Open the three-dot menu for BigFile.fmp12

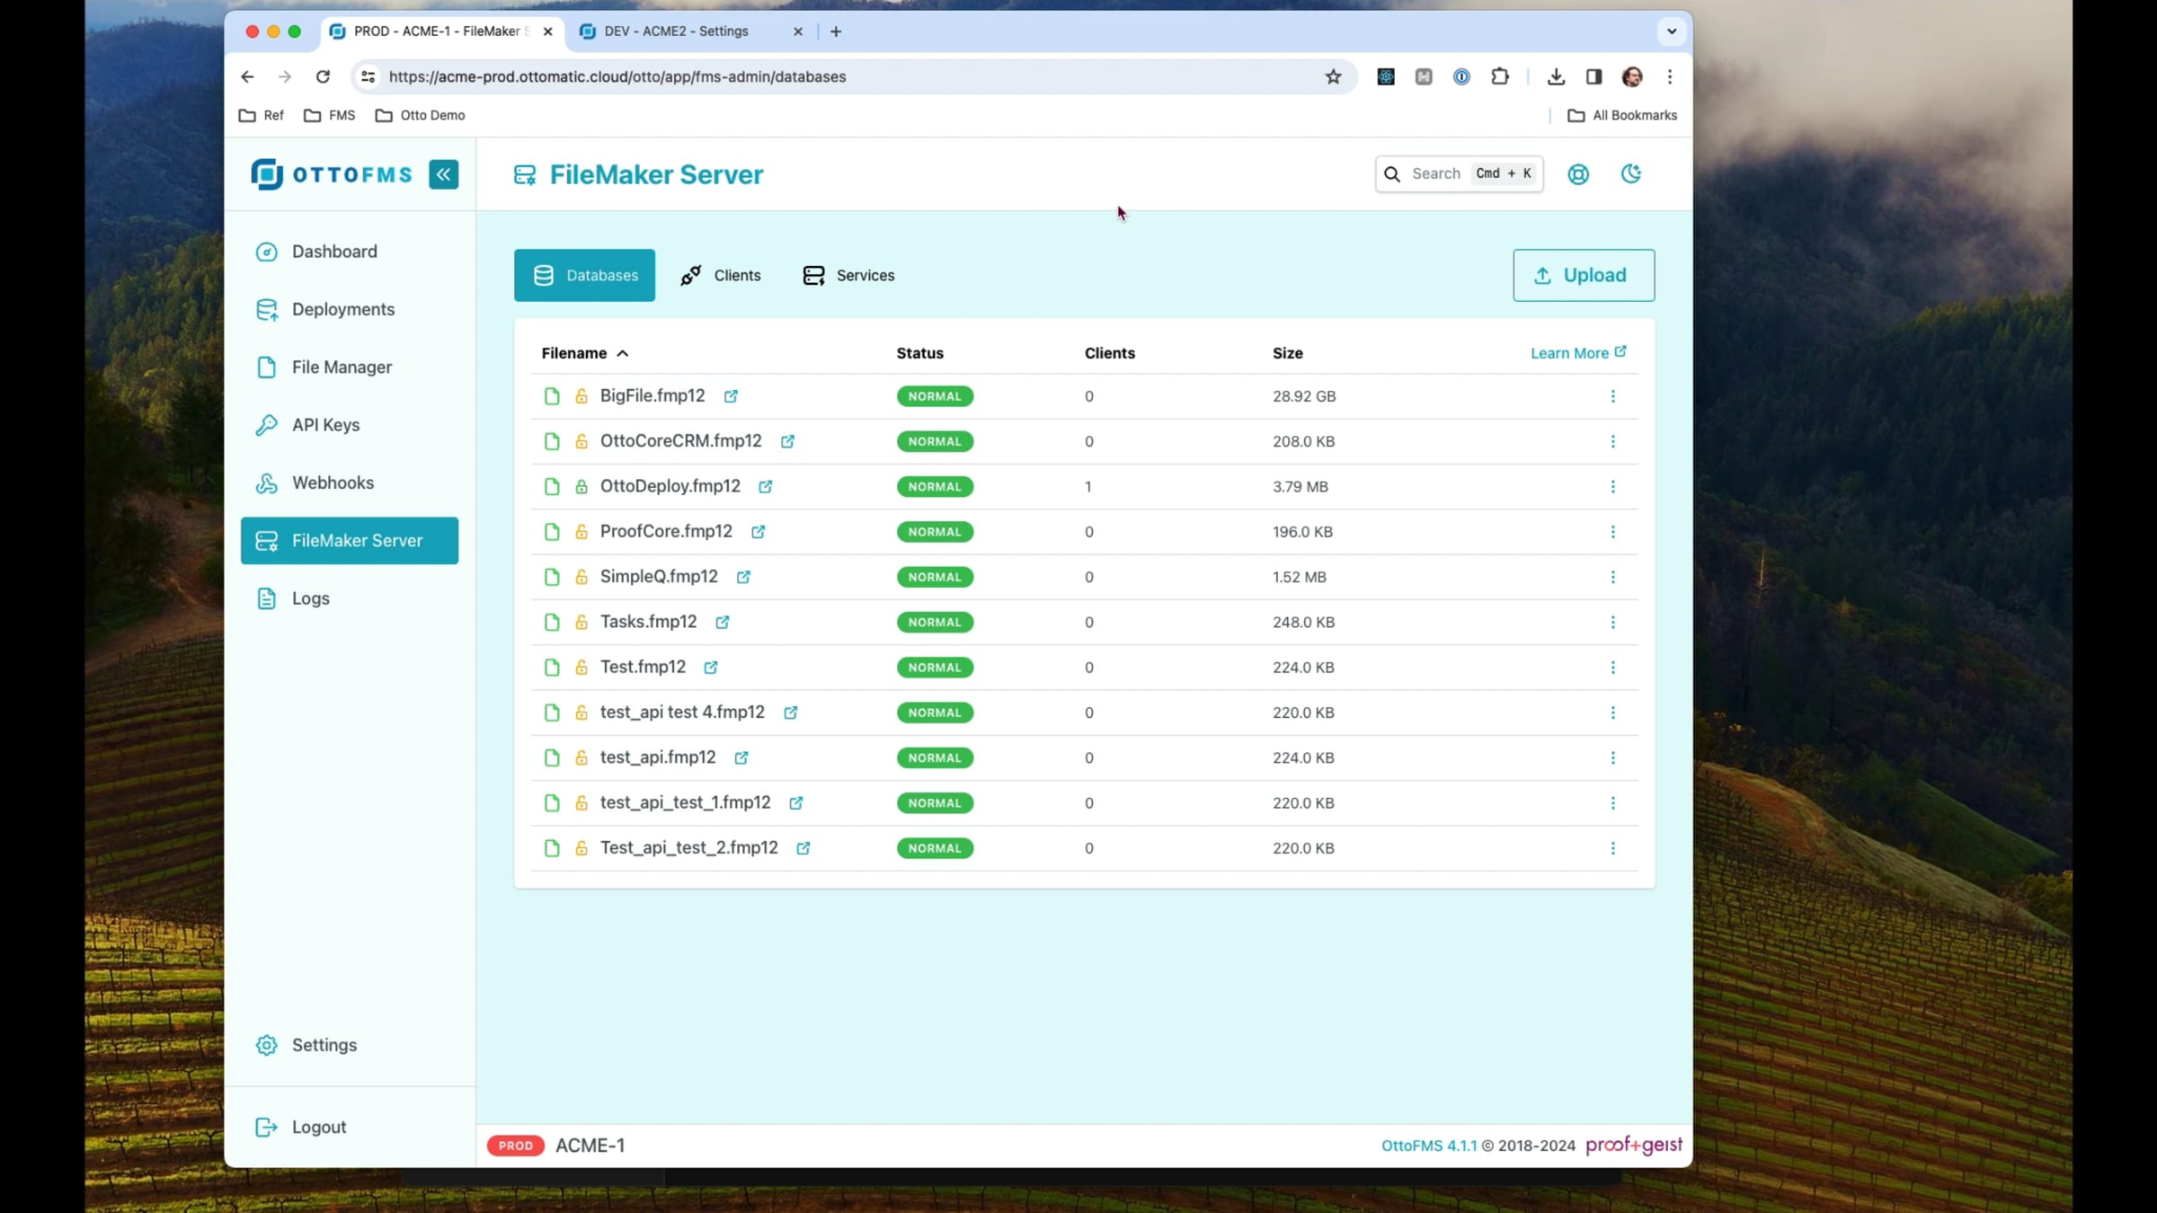pyautogui.click(x=1612, y=396)
